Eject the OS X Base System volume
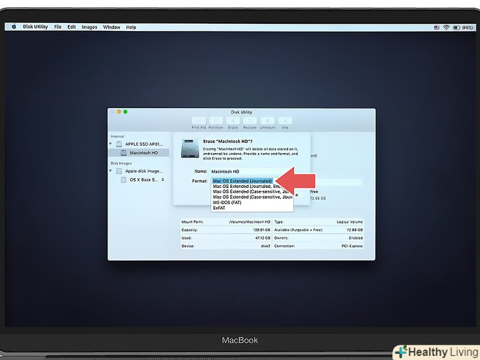Viewport: 480px width, 360px height. point(163,180)
